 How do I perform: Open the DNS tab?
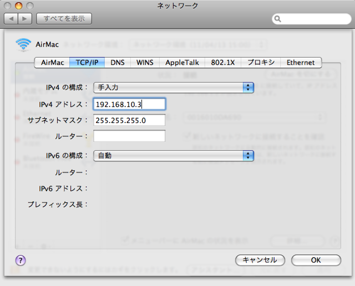click(x=118, y=63)
